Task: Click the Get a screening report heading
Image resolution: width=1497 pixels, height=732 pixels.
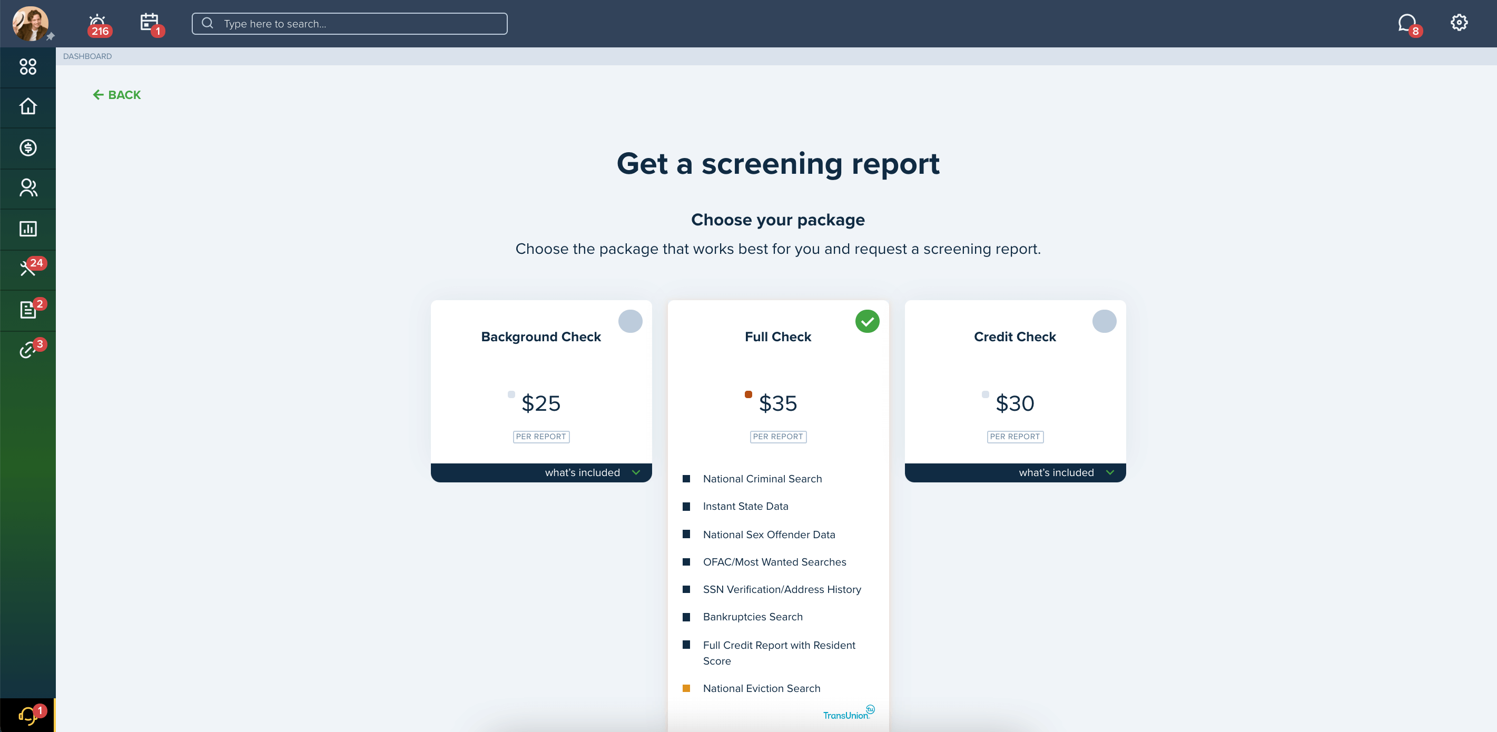Action: point(778,163)
